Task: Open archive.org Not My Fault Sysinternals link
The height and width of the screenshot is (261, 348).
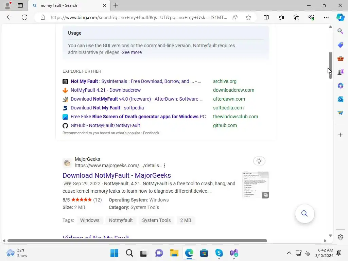Action: pyautogui.click(x=136, y=81)
